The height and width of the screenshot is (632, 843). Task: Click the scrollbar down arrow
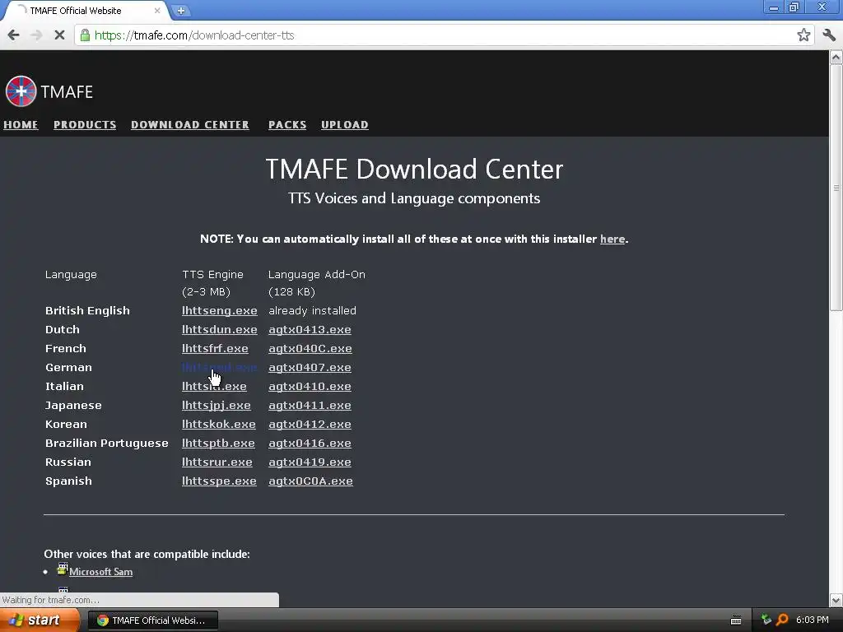pyautogui.click(x=836, y=600)
